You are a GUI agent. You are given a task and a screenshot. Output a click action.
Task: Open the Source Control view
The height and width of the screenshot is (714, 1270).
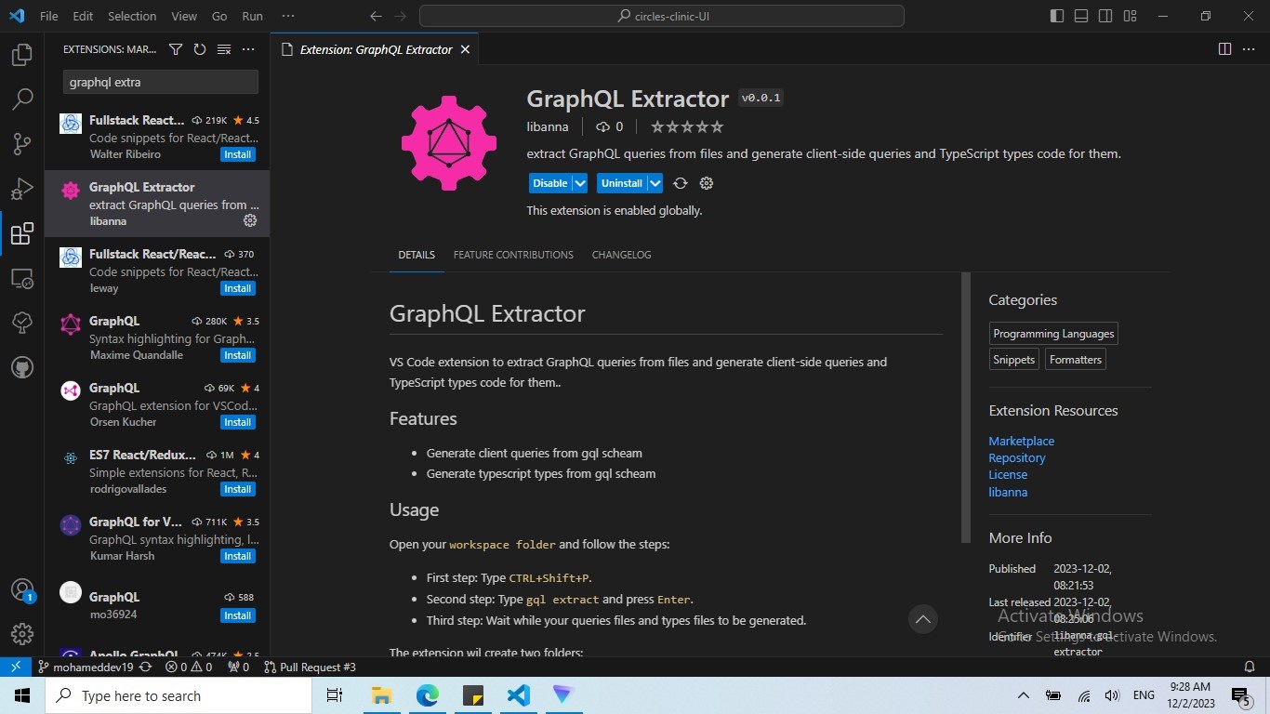point(22,144)
